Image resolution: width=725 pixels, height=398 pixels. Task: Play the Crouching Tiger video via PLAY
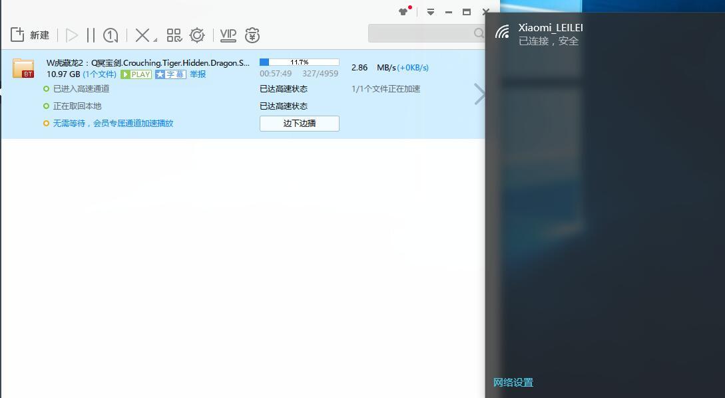point(136,74)
